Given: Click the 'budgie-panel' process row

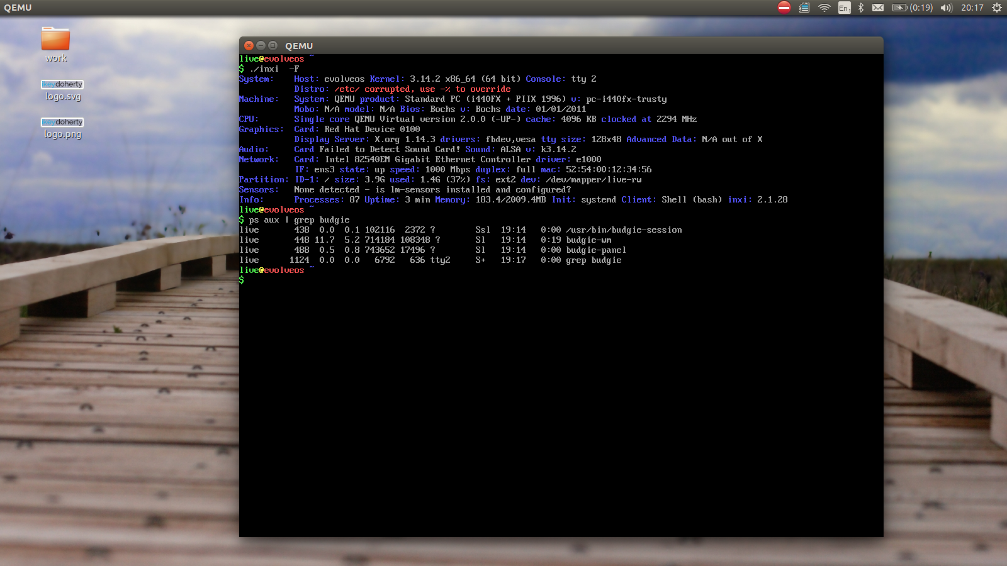Looking at the screenshot, I should tap(433, 250).
